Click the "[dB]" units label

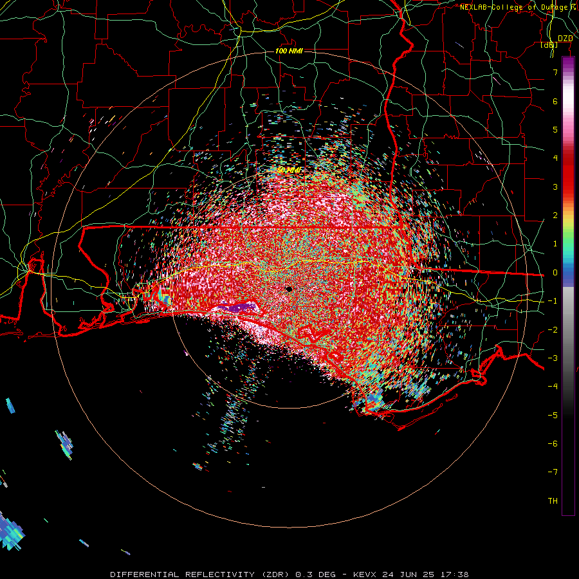click(x=549, y=44)
